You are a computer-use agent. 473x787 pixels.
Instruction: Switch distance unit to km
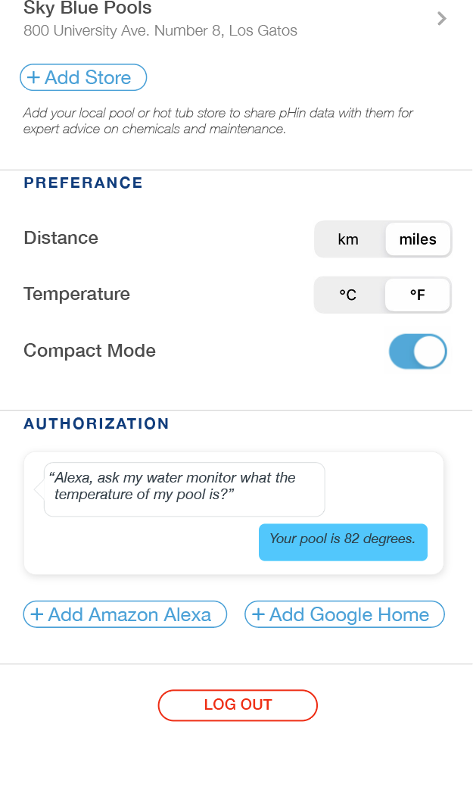click(348, 239)
